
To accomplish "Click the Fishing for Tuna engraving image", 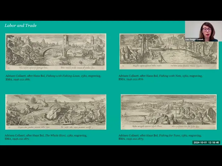I will 169,112.
